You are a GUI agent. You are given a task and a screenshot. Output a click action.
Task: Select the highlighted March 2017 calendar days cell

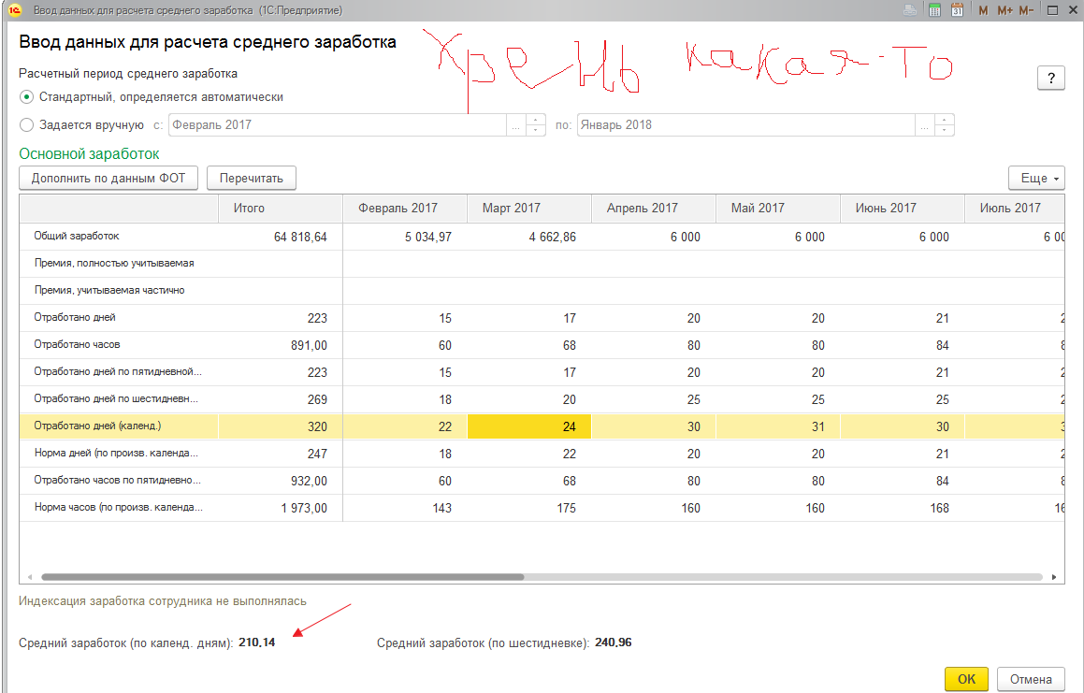528,426
